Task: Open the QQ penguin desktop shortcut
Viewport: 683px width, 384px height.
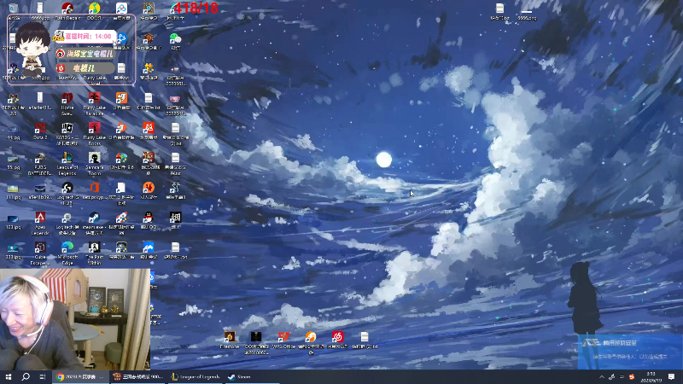Action: click(148, 220)
